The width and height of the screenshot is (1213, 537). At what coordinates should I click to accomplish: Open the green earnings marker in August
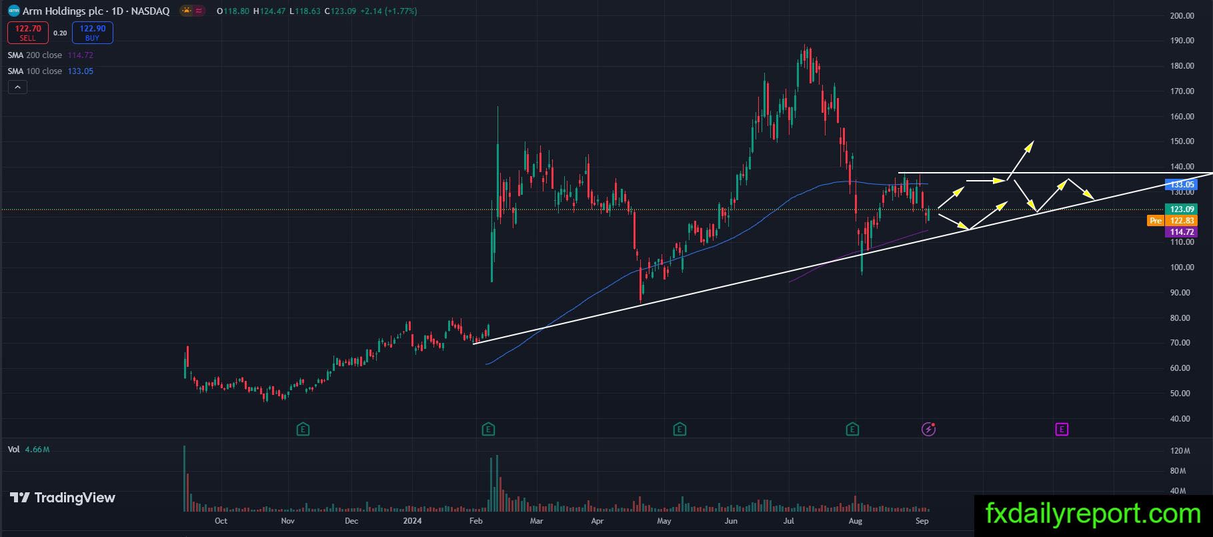pyautogui.click(x=852, y=429)
